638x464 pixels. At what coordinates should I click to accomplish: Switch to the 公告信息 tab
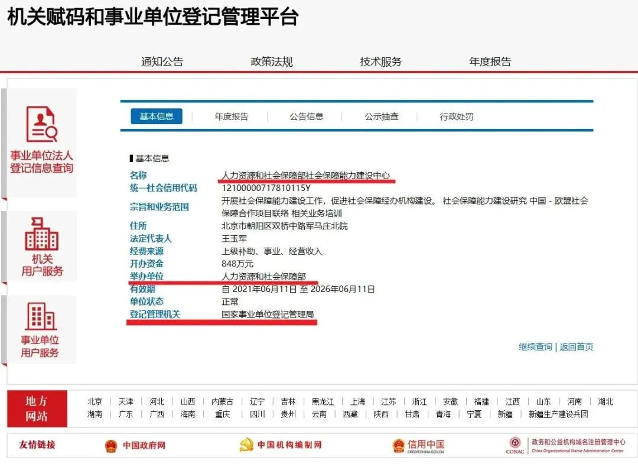point(307,117)
